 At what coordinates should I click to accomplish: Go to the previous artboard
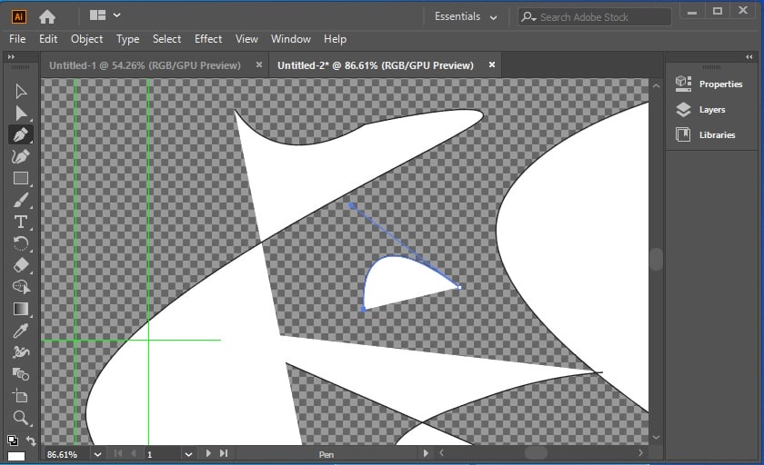(x=134, y=453)
